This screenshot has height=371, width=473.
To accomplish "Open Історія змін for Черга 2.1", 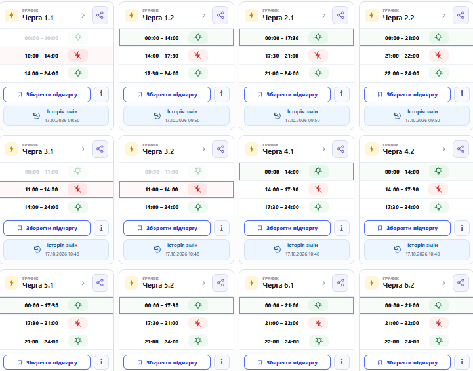I will (x=297, y=116).
